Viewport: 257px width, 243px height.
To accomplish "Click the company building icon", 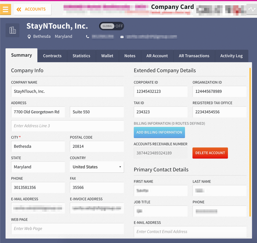I will 13,30.
